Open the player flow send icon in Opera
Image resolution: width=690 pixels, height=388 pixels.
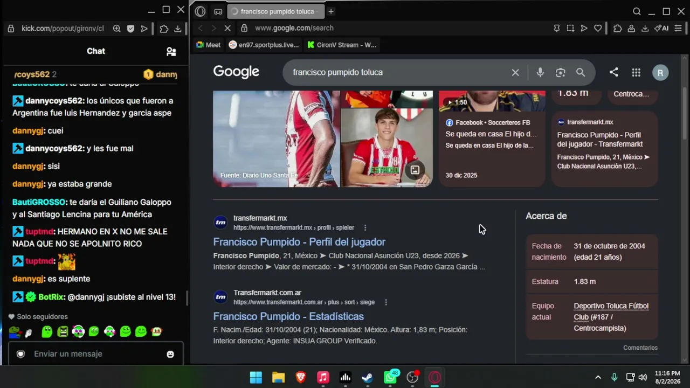(584, 28)
